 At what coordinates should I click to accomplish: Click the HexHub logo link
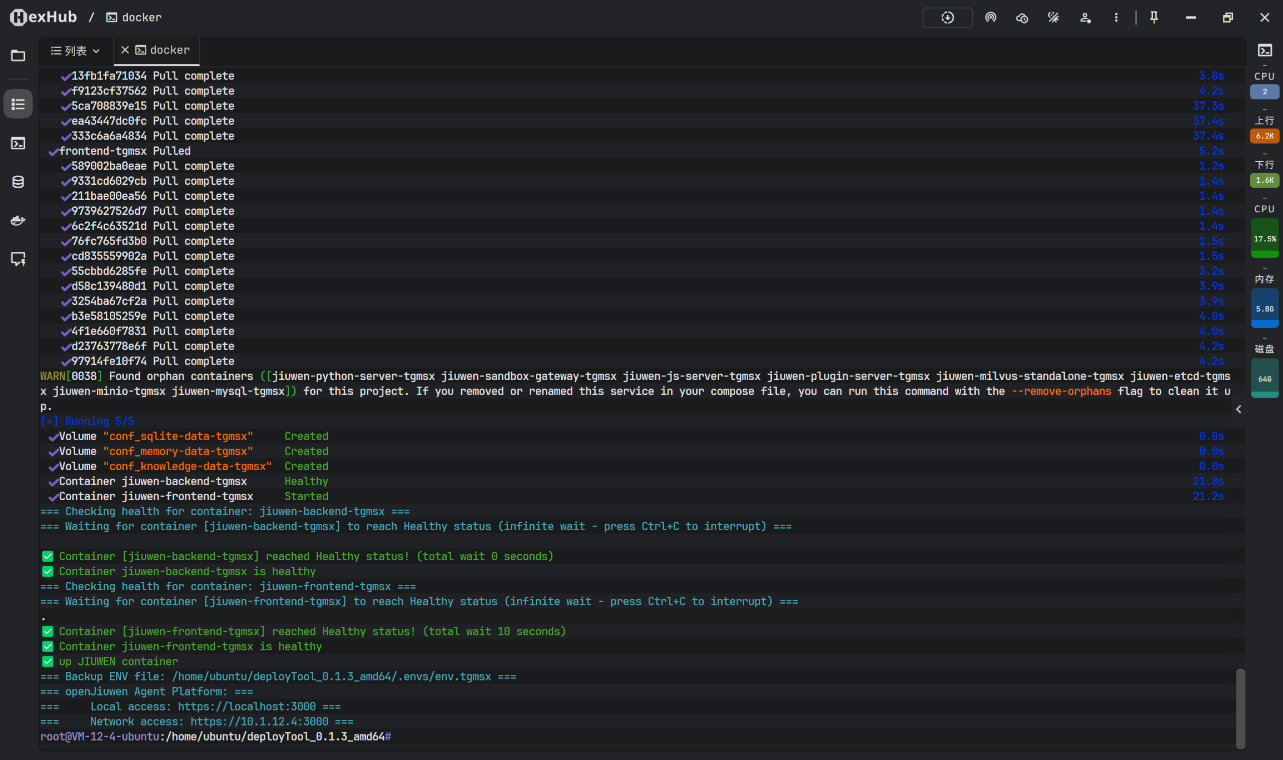point(43,18)
